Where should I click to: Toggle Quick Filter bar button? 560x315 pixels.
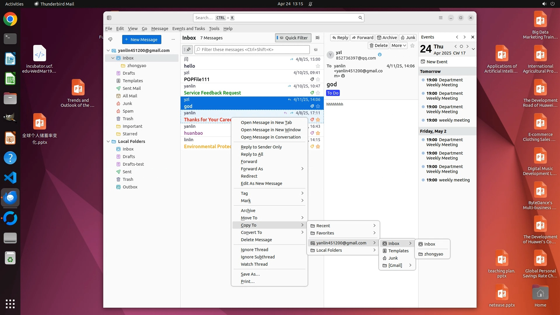pos(293,38)
